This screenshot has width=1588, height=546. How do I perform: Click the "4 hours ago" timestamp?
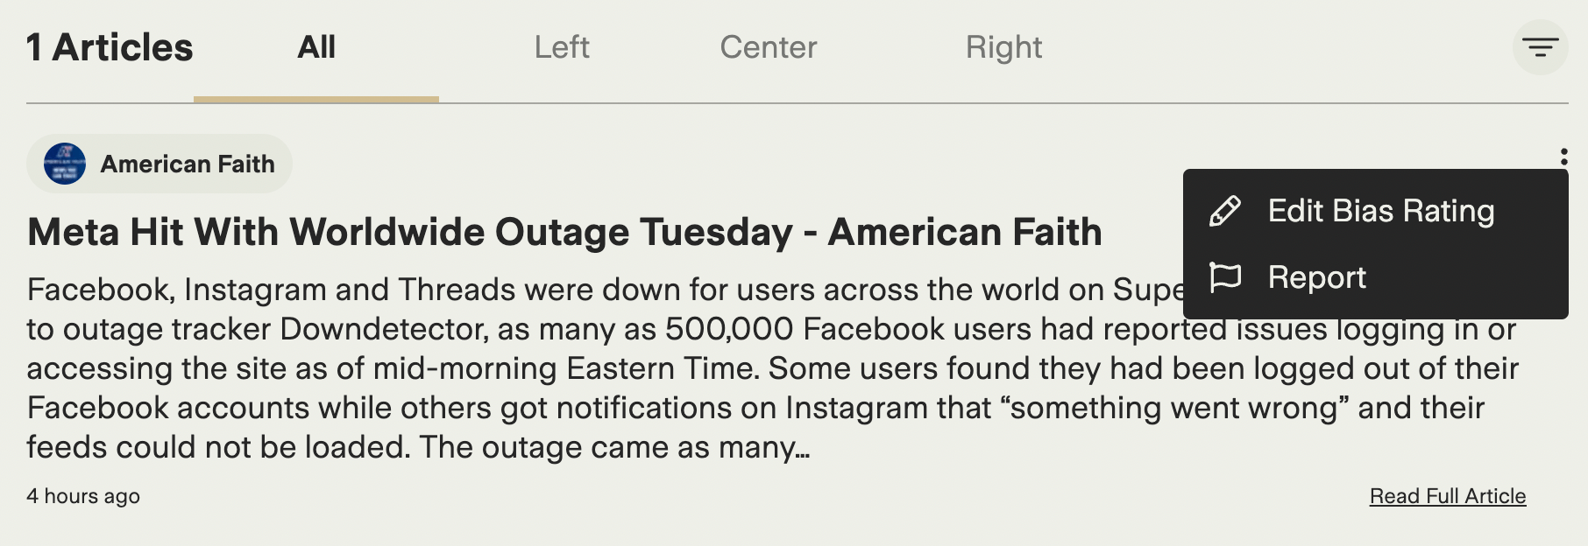(x=83, y=496)
